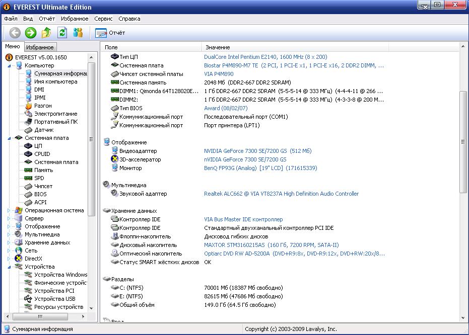Image resolution: width=469 pixels, height=335 pixels.
Task: Click the Отчёт report toolbar button
Action: tap(110, 33)
